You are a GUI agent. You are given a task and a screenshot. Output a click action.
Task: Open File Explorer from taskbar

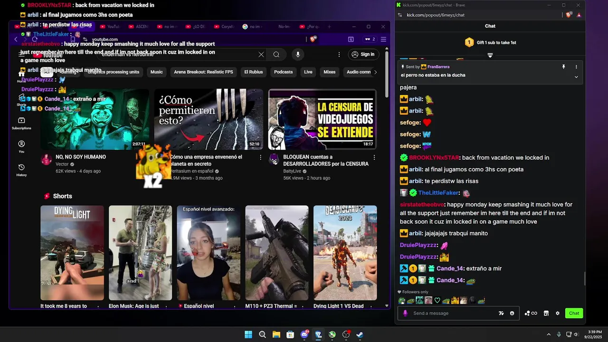[276, 334]
